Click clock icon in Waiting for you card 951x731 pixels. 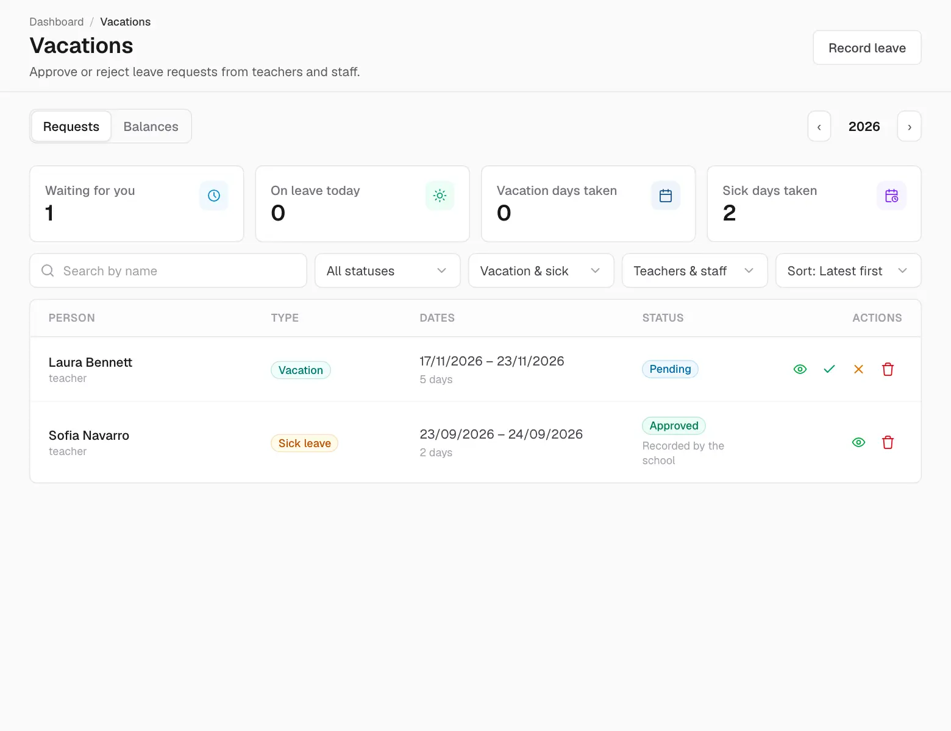coord(214,196)
